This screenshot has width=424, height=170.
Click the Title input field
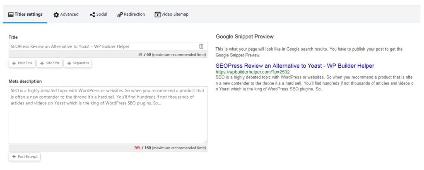pyautogui.click(x=108, y=46)
